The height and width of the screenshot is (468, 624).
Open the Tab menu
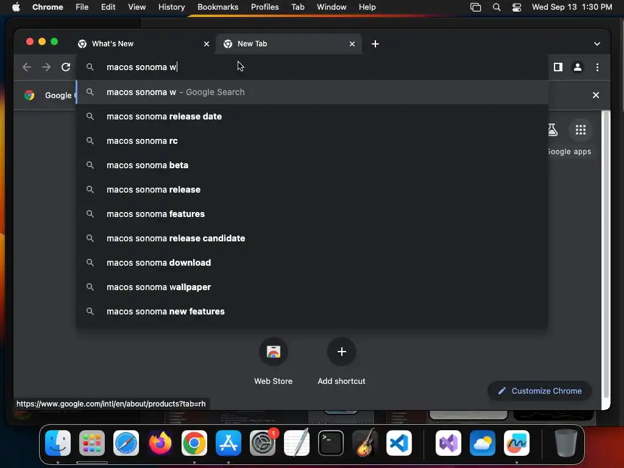[297, 7]
